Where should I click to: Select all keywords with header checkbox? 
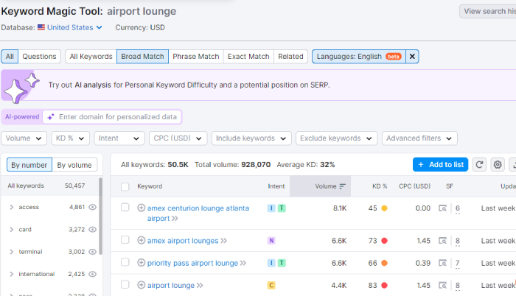click(125, 187)
